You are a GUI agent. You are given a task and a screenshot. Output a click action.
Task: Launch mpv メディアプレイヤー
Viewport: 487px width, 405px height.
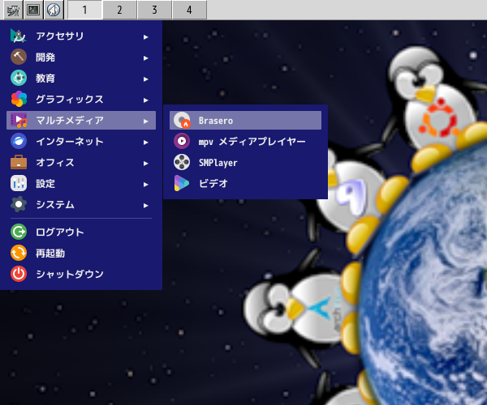tap(245, 141)
